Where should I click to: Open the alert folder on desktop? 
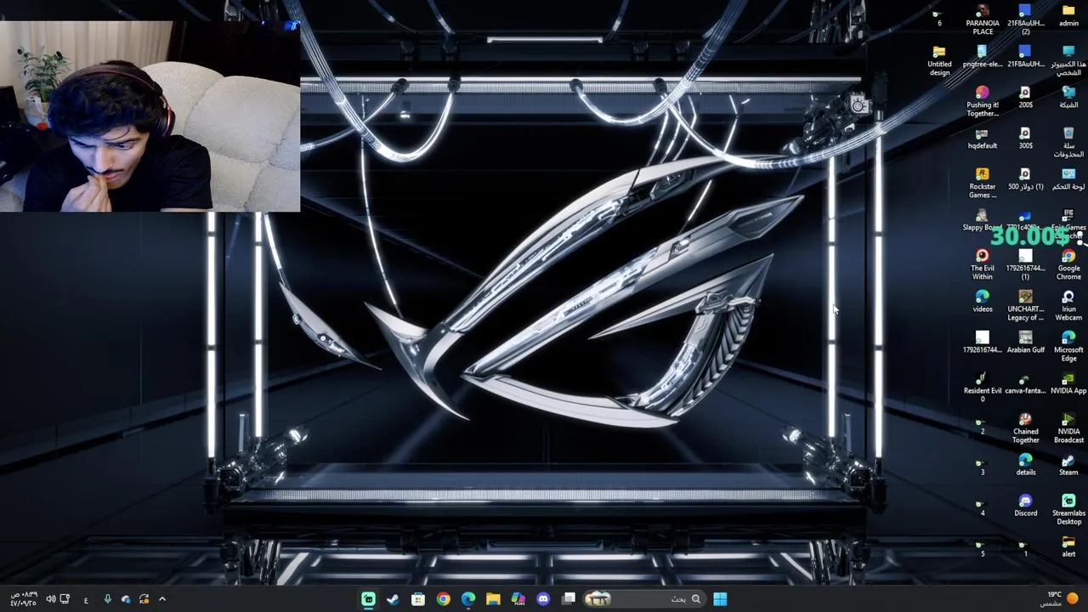[x=1068, y=546]
